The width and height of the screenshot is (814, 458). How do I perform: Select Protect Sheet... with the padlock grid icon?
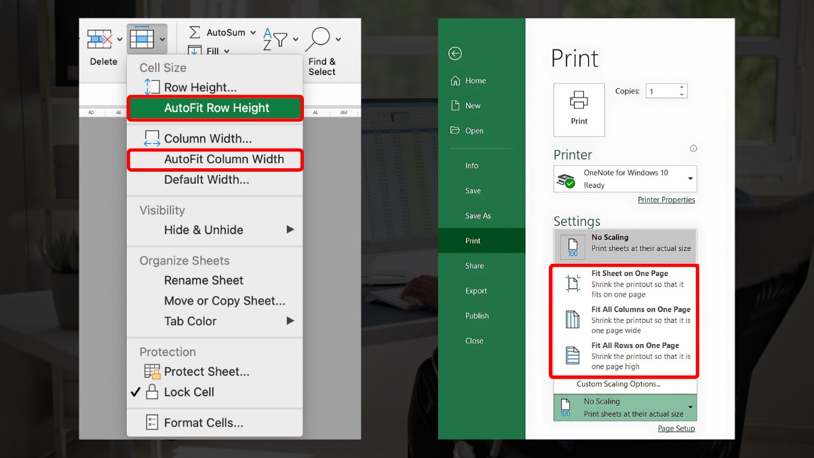tap(215, 371)
